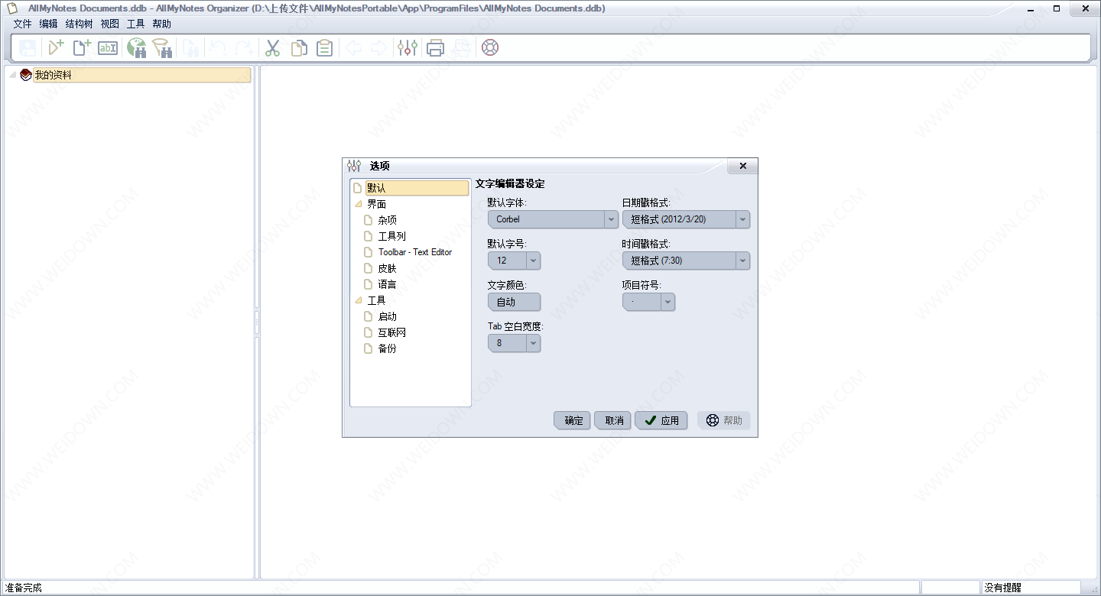1101x596 pixels.
Task: Collapse the 我的资料 root node arrow
Action: point(13,75)
